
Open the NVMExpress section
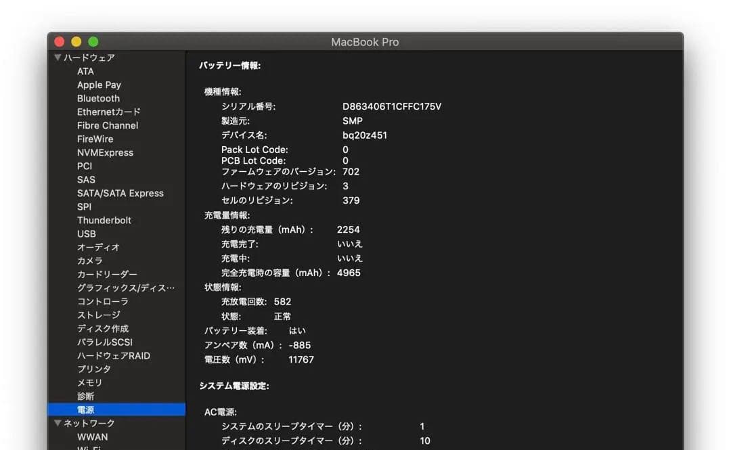tap(104, 152)
